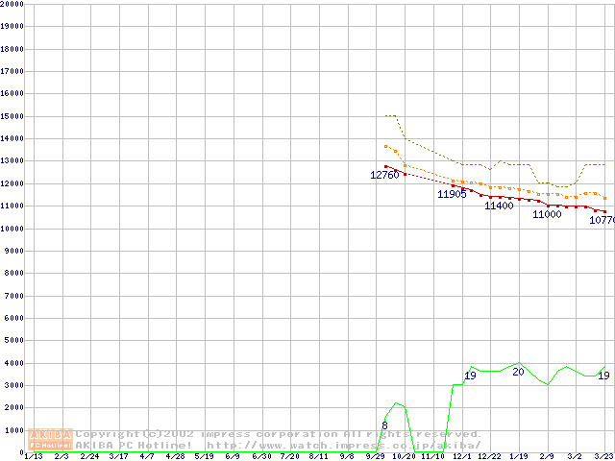This screenshot has width=615, height=461.
Task: Select the 12/22 date on x-axis
Action: 489,457
